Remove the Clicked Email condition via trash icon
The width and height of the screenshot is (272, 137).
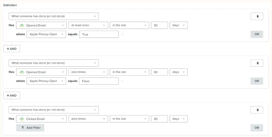click(256, 110)
